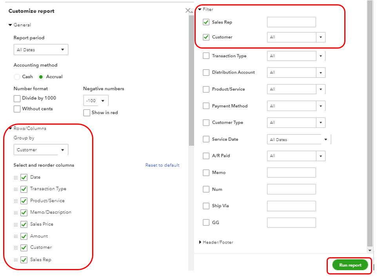This screenshot has height=278, width=378.
Task: Open the Group by Customer dropdown
Action: [x=41, y=150]
